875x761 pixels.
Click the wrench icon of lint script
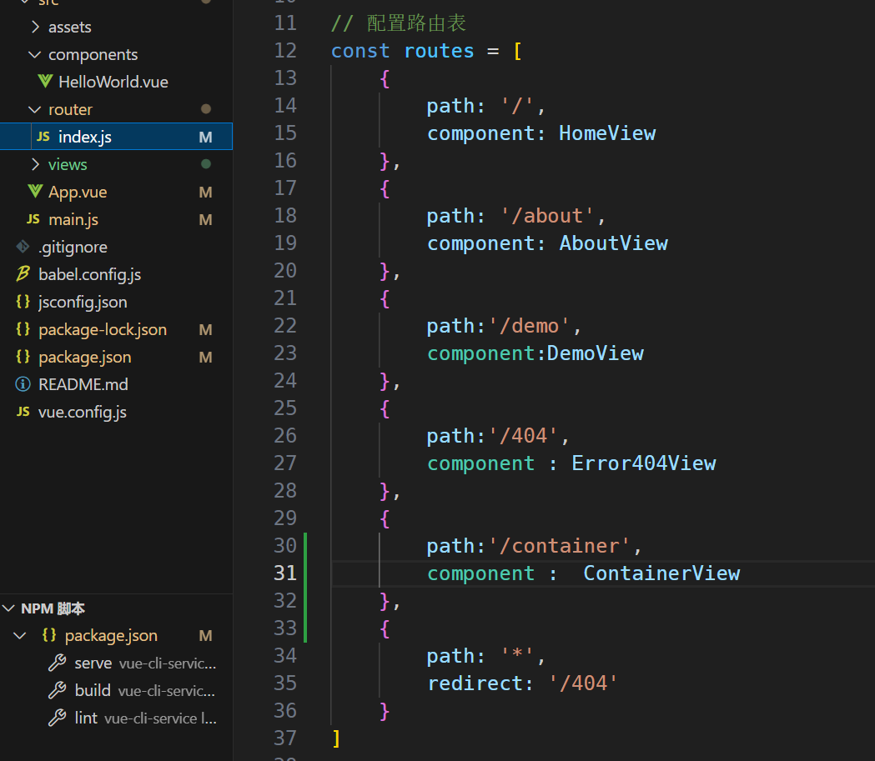pyautogui.click(x=57, y=718)
